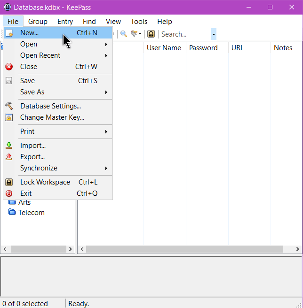This screenshot has width=303, height=308.
Task: Click the magnifier Find toolbar icon
Action: coord(124,34)
